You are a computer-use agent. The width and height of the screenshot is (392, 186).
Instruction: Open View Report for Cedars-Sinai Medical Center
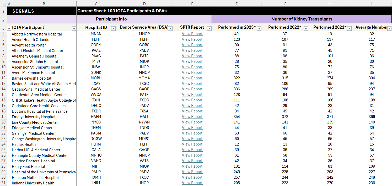(x=192, y=89)
